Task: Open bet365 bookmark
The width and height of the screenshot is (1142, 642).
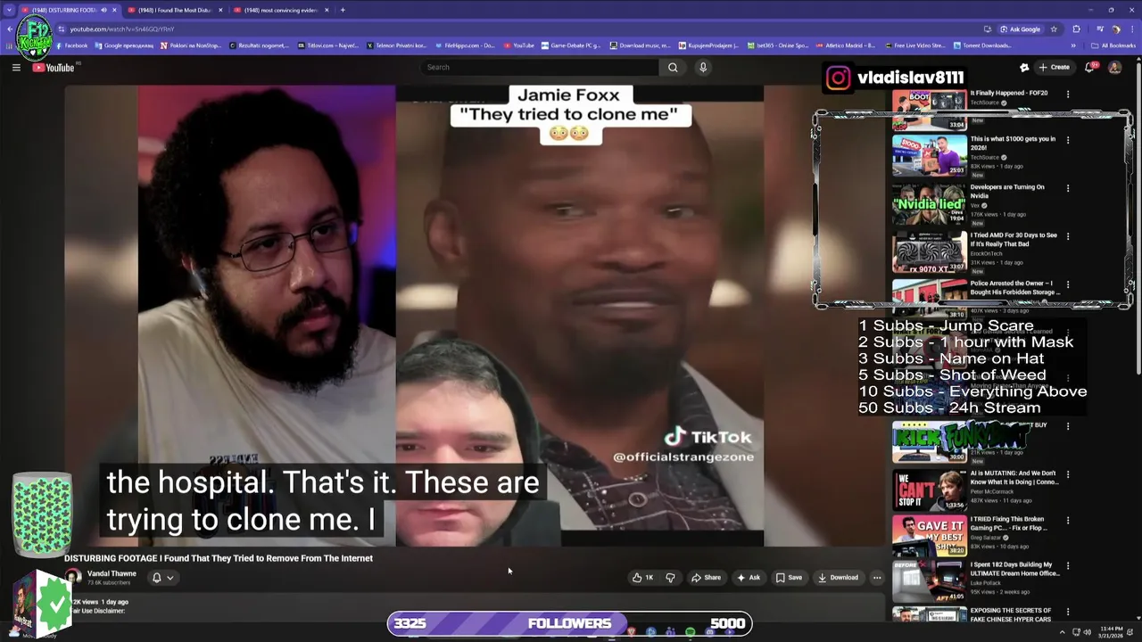Action: click(777, 45)
